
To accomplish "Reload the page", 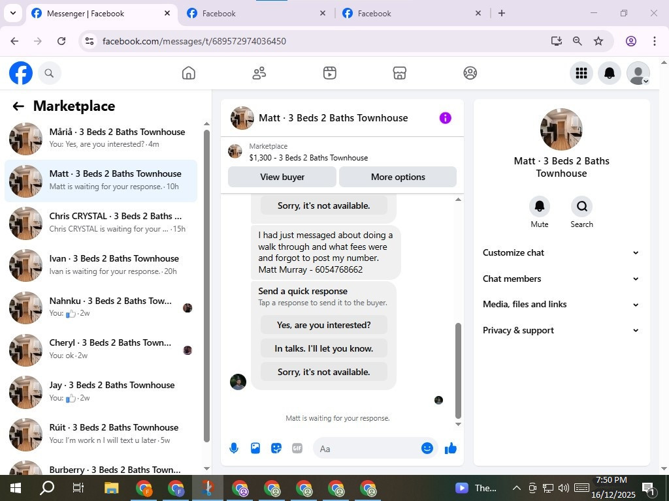I will [61, 41].
